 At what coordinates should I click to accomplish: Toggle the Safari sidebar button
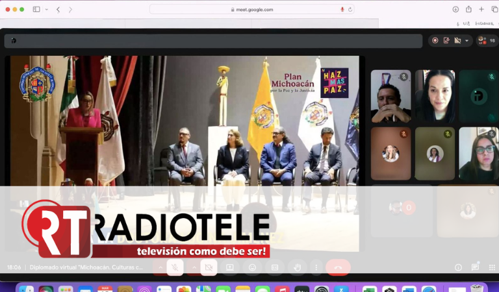tap(36, 10)
